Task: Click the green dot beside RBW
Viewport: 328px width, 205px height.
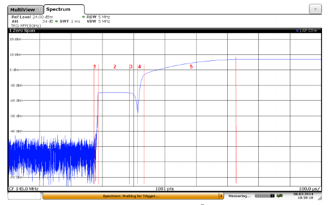Action: tap(83, 17)
